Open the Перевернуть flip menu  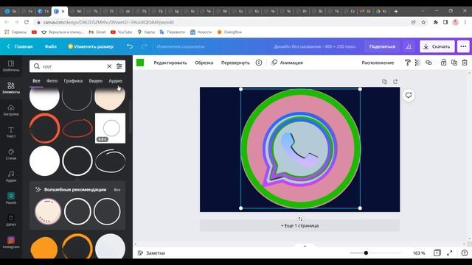[235, 63]
